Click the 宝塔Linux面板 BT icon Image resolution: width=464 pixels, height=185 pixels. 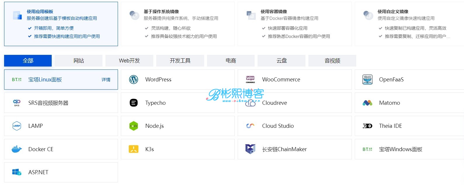17,79
